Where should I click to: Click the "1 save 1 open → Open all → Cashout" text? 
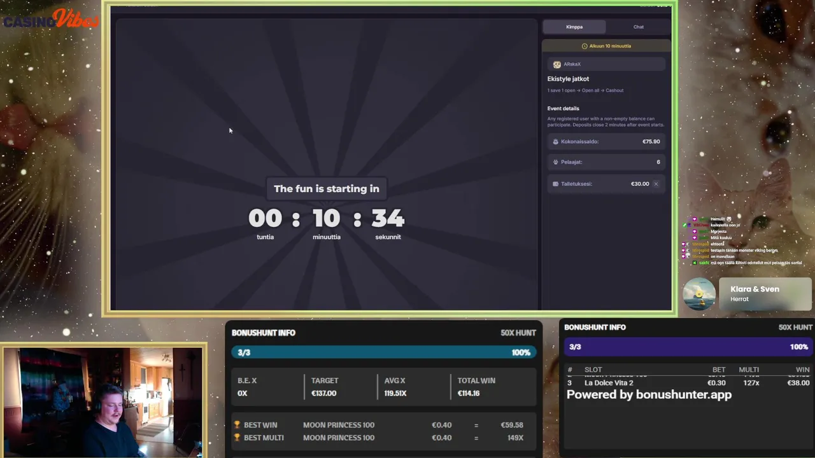(x=585, y=90)
